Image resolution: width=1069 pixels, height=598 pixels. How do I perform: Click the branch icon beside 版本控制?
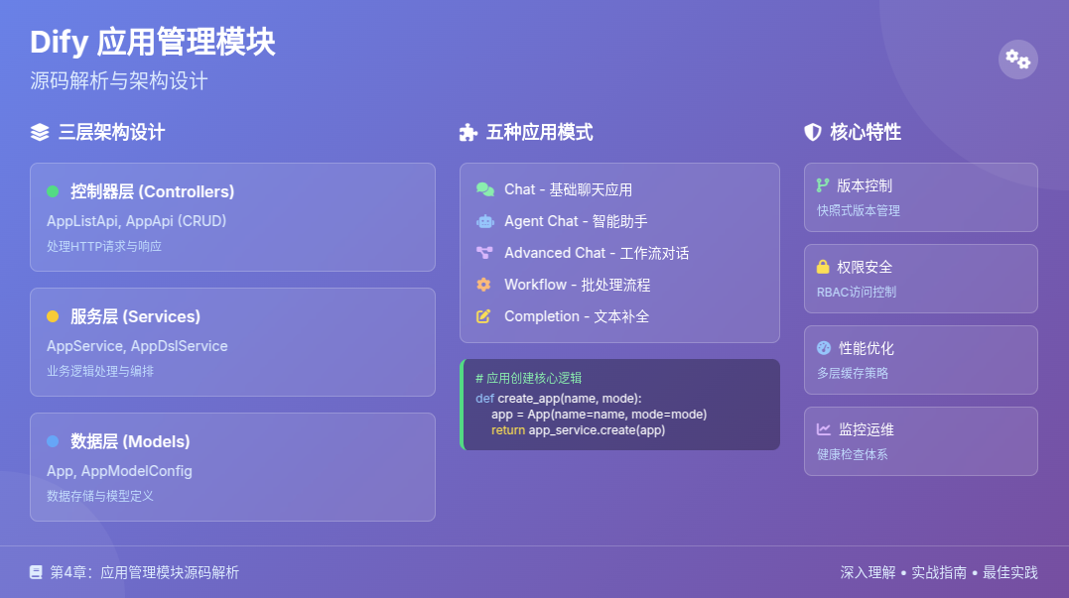click(x=823, y=185)
